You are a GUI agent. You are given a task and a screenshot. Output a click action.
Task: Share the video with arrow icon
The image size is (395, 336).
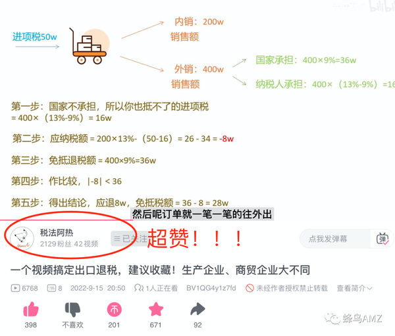197,309
